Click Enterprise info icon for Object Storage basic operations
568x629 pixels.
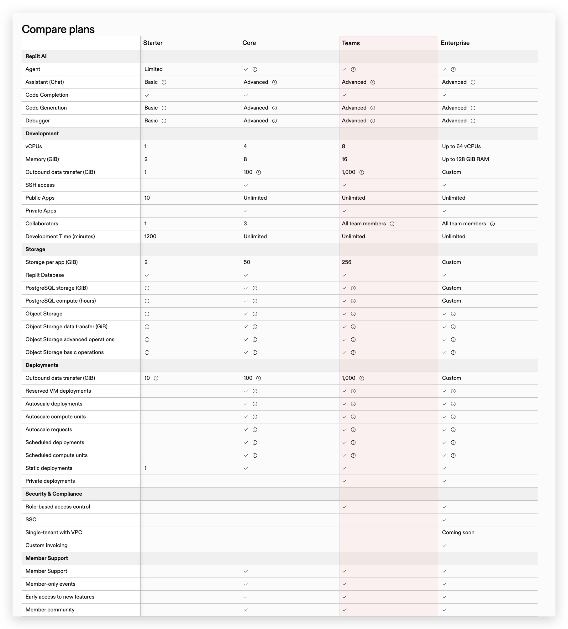(x=453, y=352)
